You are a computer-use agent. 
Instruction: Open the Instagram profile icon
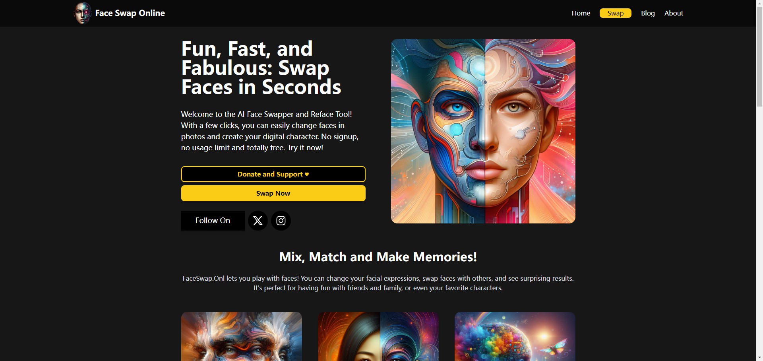(x=281, y=221)
